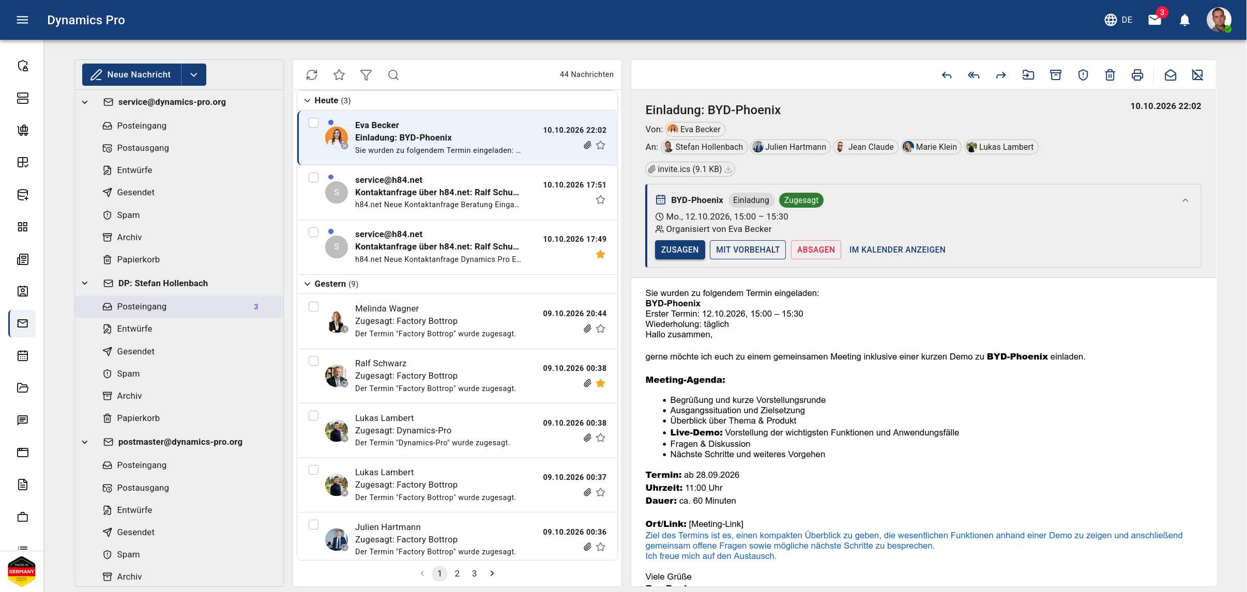Delete the open email via trash icon
The image size is (1247, 592).
point(1110,75)
